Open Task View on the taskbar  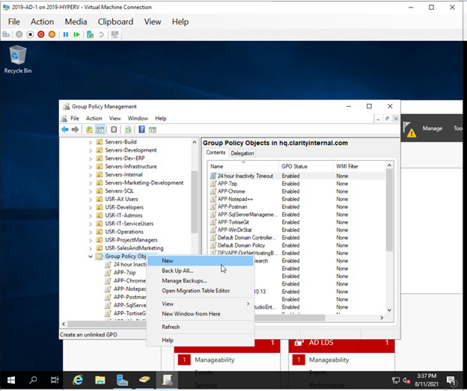point(55,380)
